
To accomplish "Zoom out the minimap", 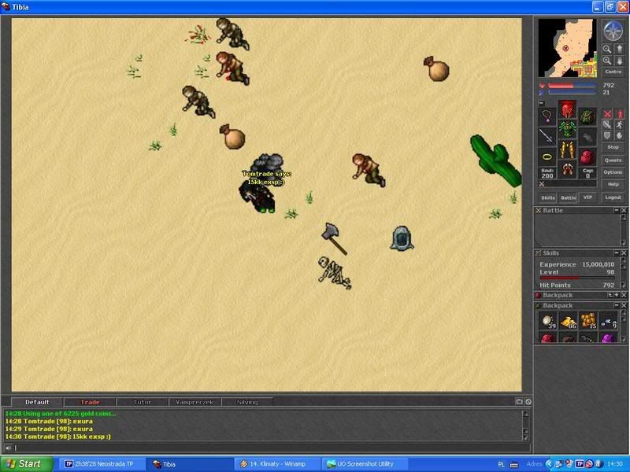I will coord(606,49).
